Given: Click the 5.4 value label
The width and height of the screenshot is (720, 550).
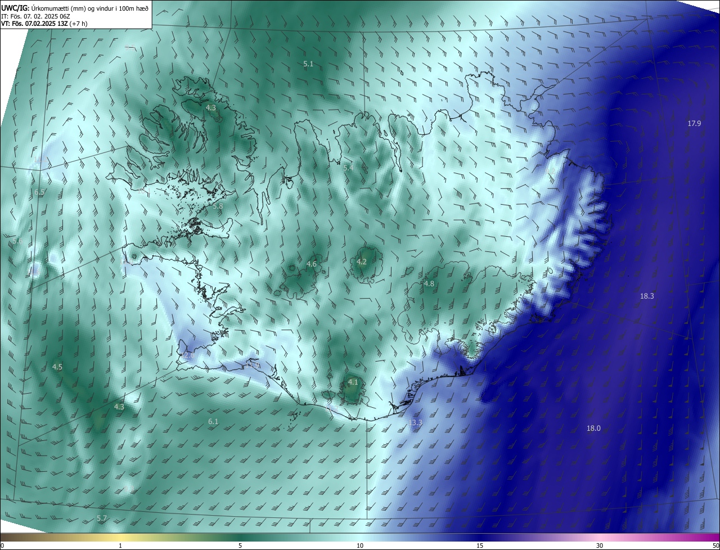Looking at the screenshot, I should [348, 168].
